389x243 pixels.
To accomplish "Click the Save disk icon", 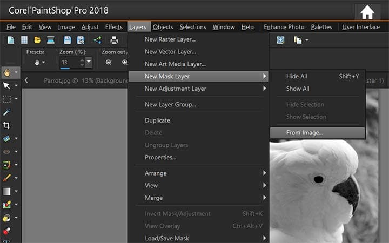I will 67,40.
